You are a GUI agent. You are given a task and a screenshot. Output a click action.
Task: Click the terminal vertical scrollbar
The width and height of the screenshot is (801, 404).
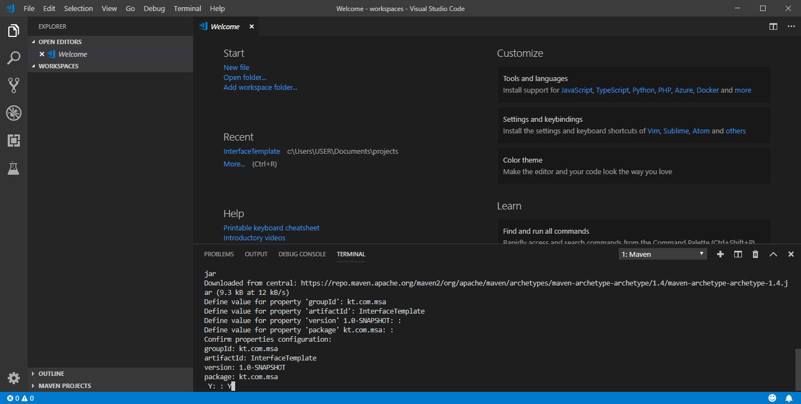click(x=798, y=369)
